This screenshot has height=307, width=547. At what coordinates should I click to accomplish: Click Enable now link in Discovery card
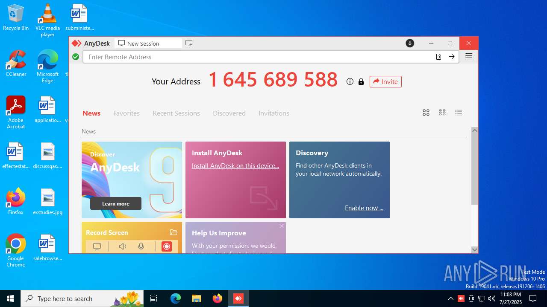364,208
